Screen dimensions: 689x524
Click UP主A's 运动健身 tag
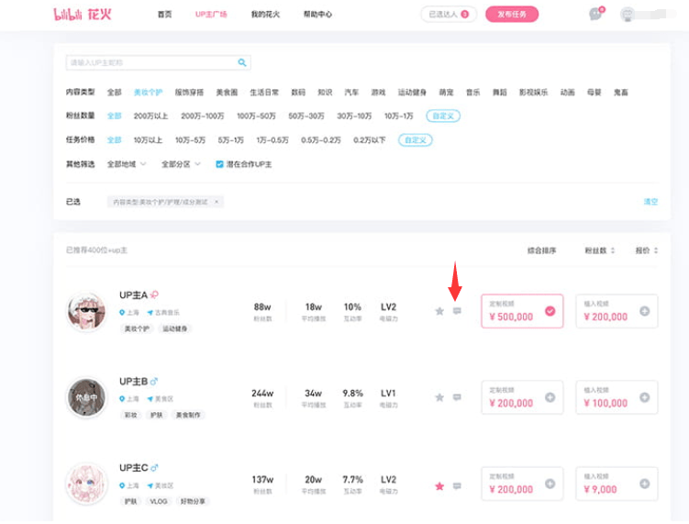tap(175, 329)
